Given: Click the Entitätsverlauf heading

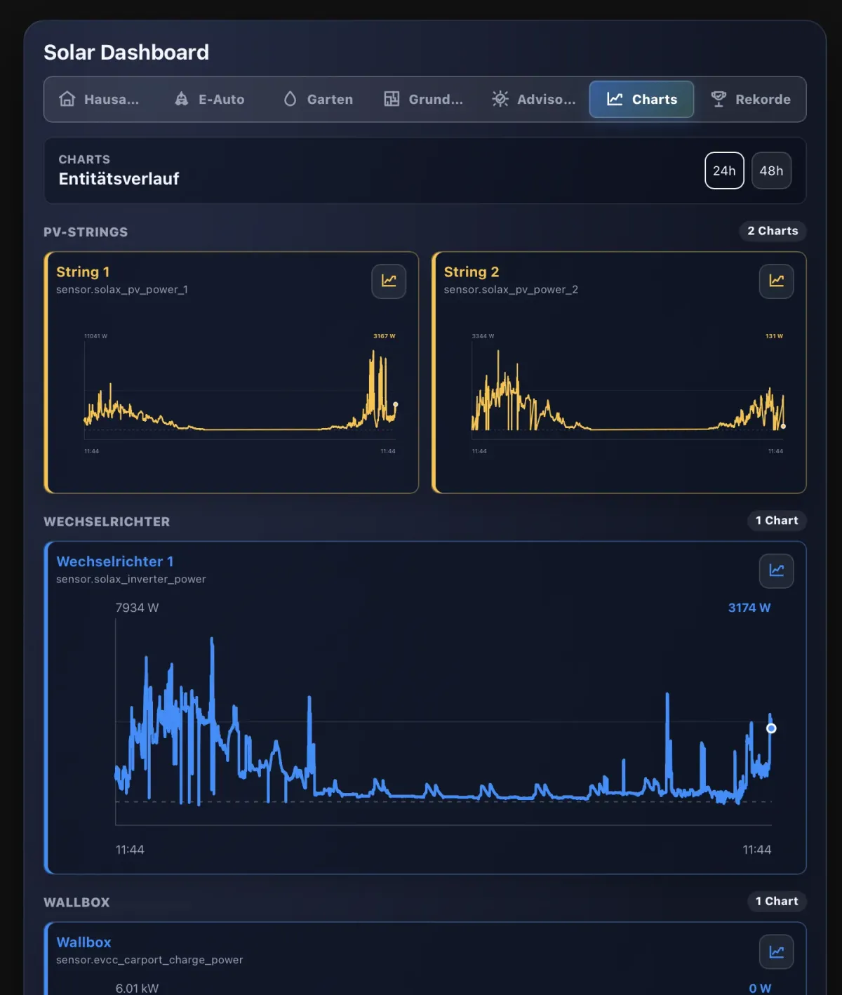Looking at the screenshot, I should (119, 179).
